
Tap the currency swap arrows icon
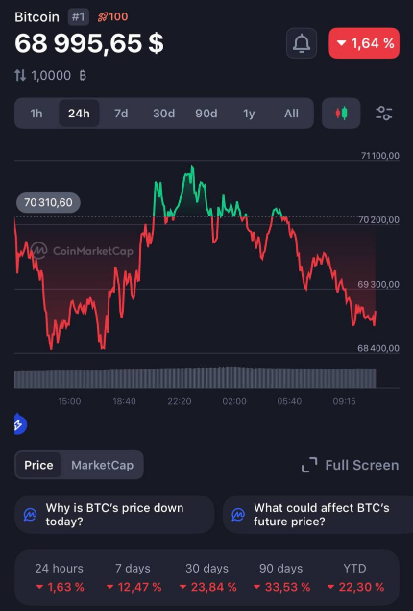click(20, 75)
